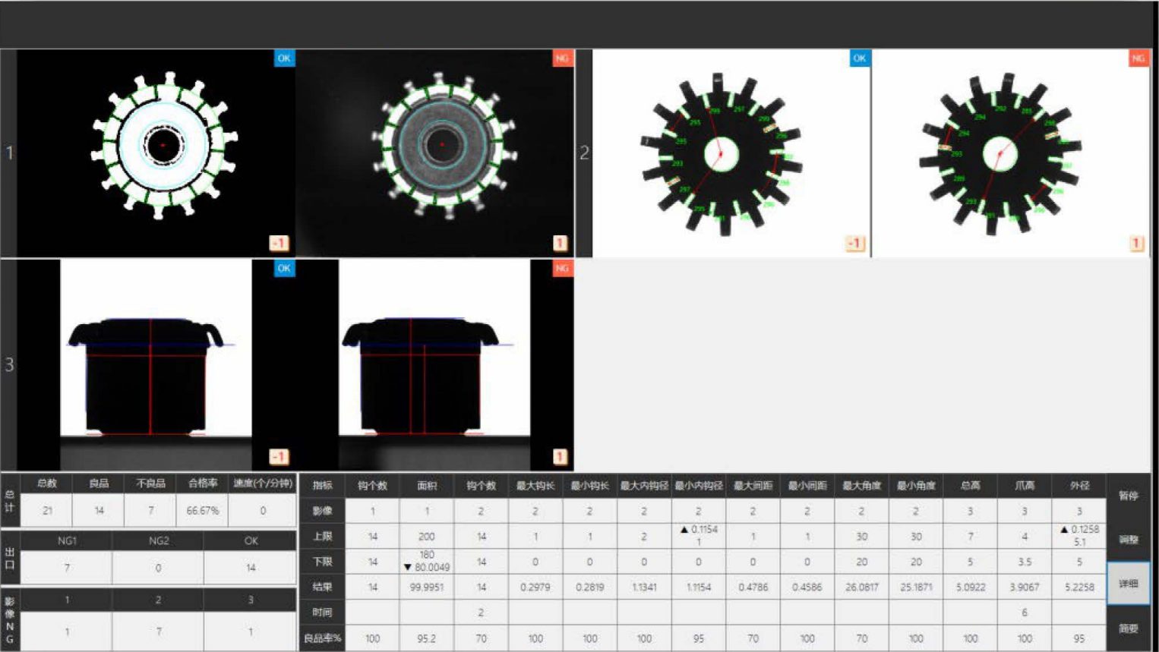The height and width of the screenshot is (652, 1159).
Task: Click the 合格率 value 66.67%
Action: coord(202,511)
